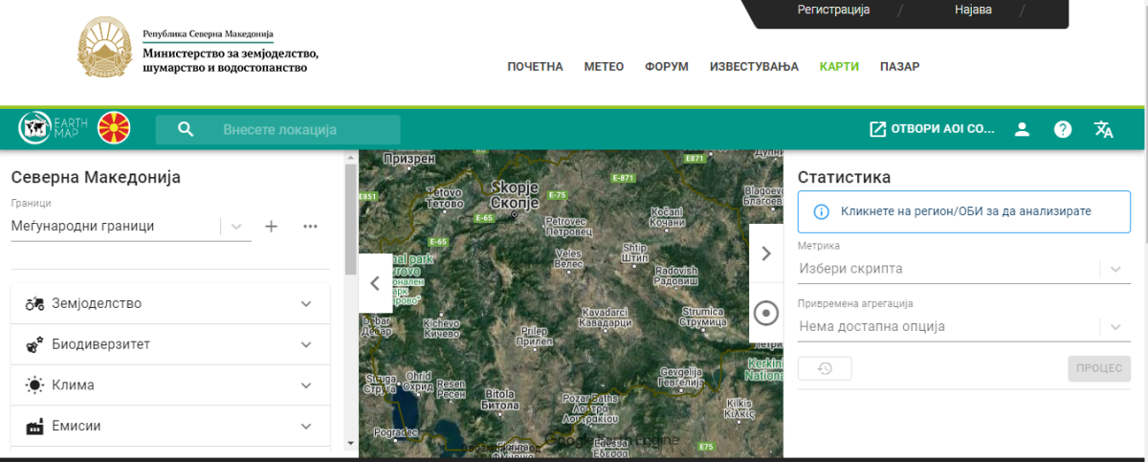
Task: Click the Статистика heading
Action: tap(845, 177)
